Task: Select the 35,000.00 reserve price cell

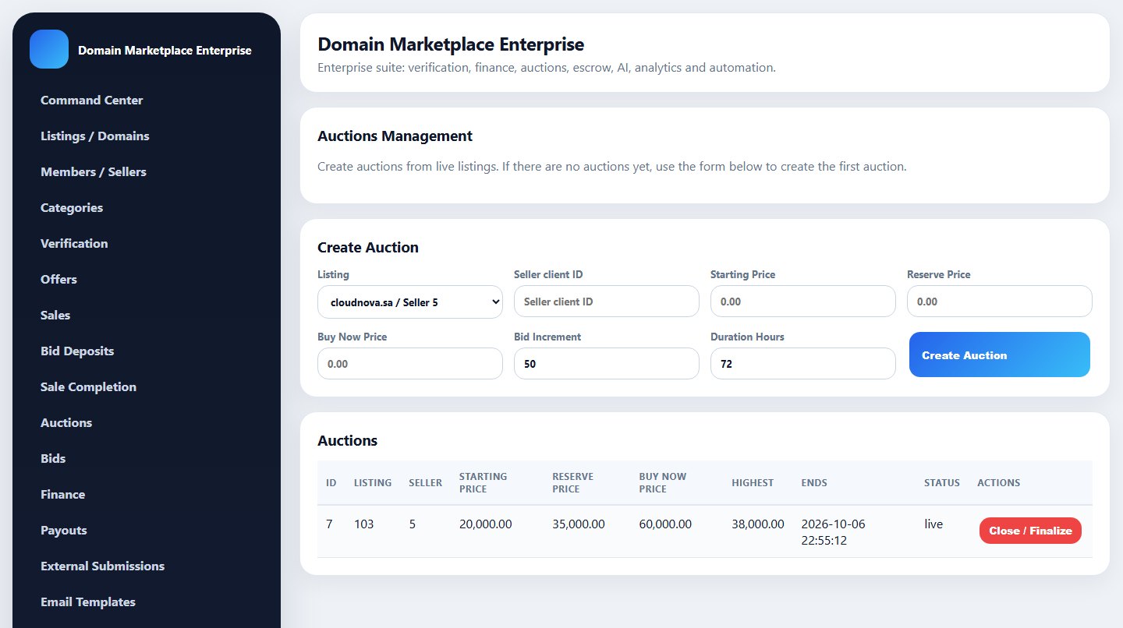Action: (579, 524)
